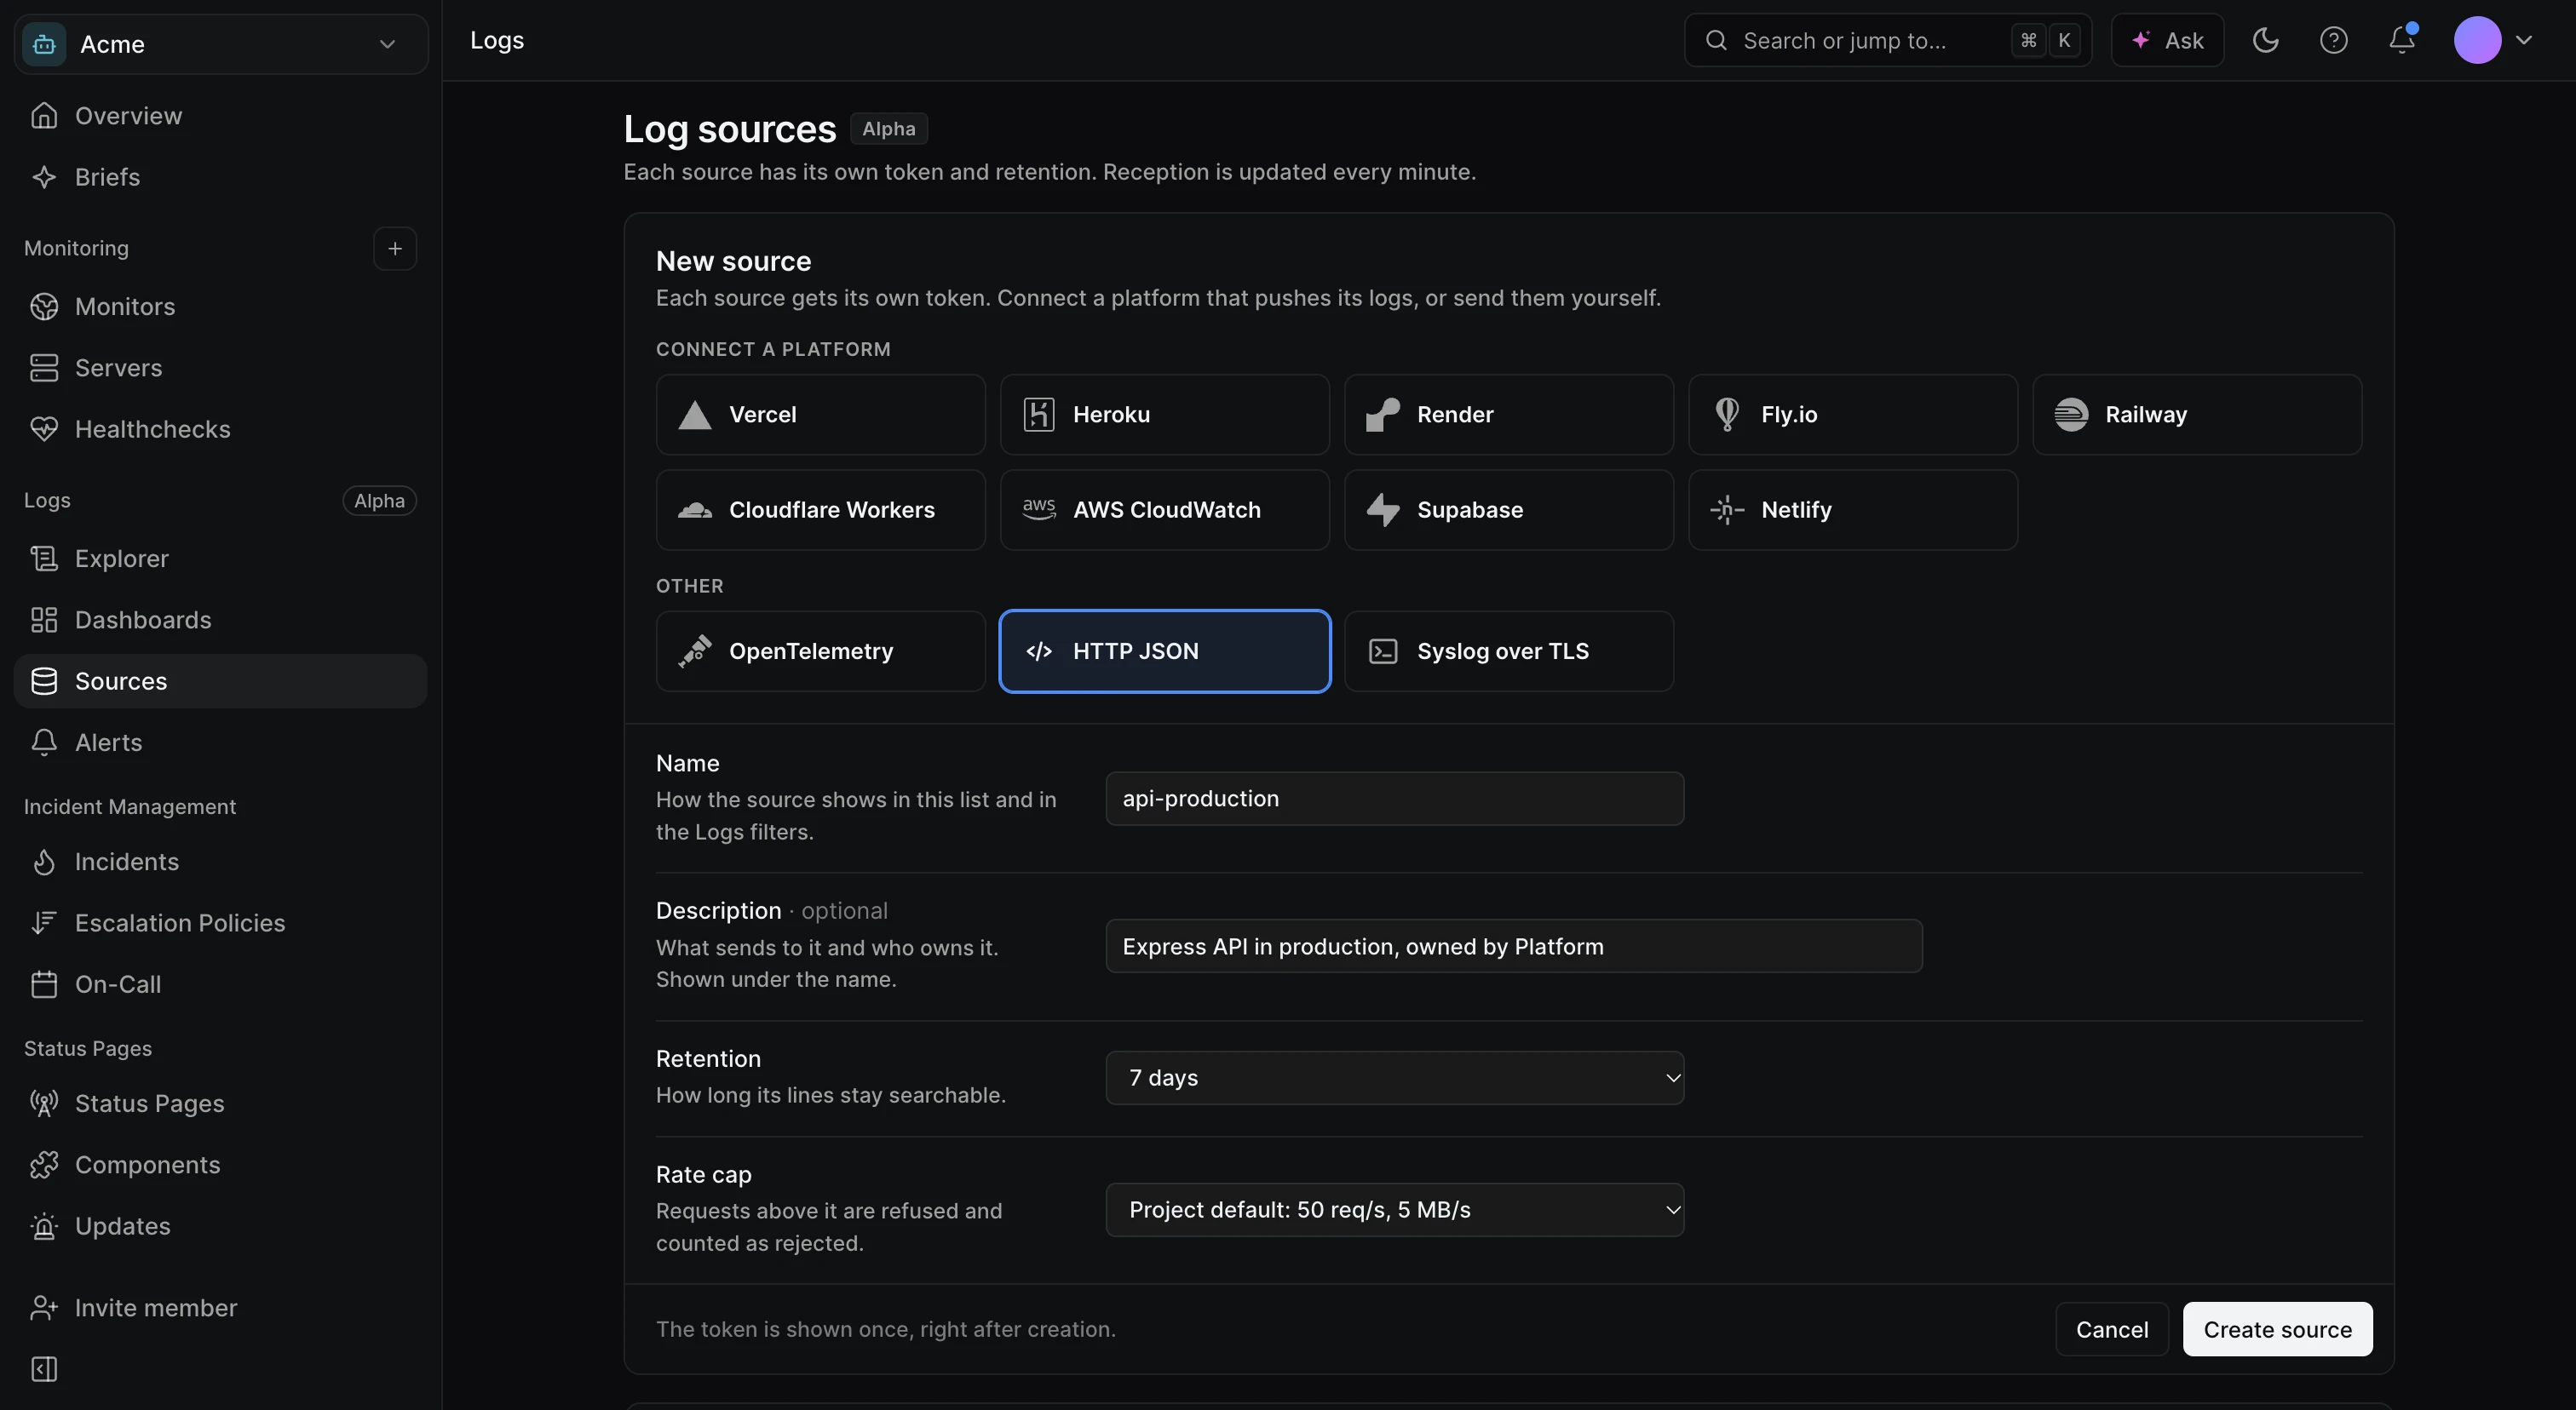Open Monitors page
The image size is (2576, 1410).
[221, 307]
